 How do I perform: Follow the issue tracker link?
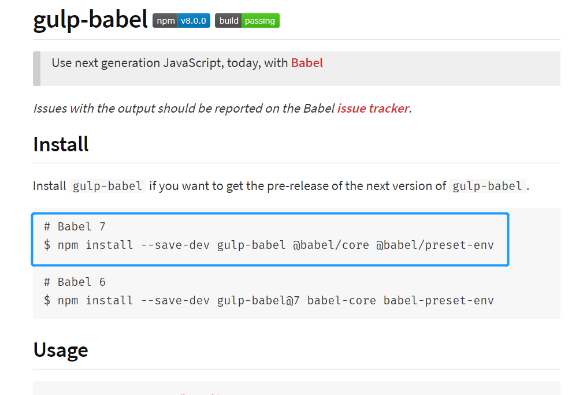click(373, 108)
